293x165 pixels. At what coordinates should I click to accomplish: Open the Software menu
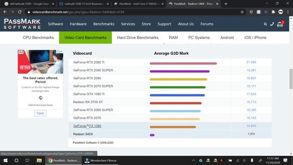[55, 24]
